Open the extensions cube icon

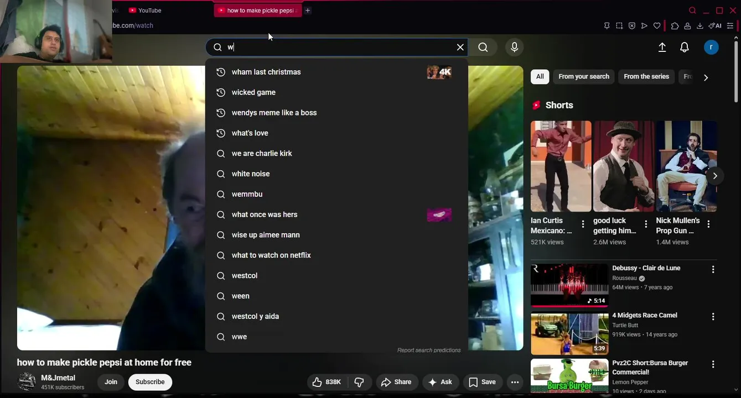675,26
